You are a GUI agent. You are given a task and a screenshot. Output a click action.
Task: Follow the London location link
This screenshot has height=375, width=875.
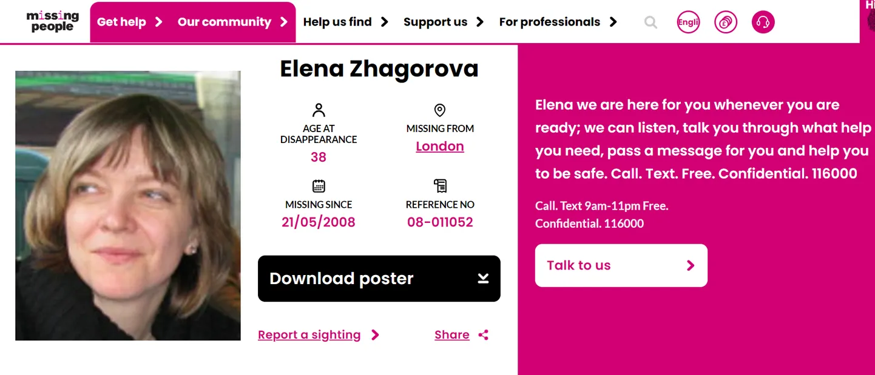point(440,147)
